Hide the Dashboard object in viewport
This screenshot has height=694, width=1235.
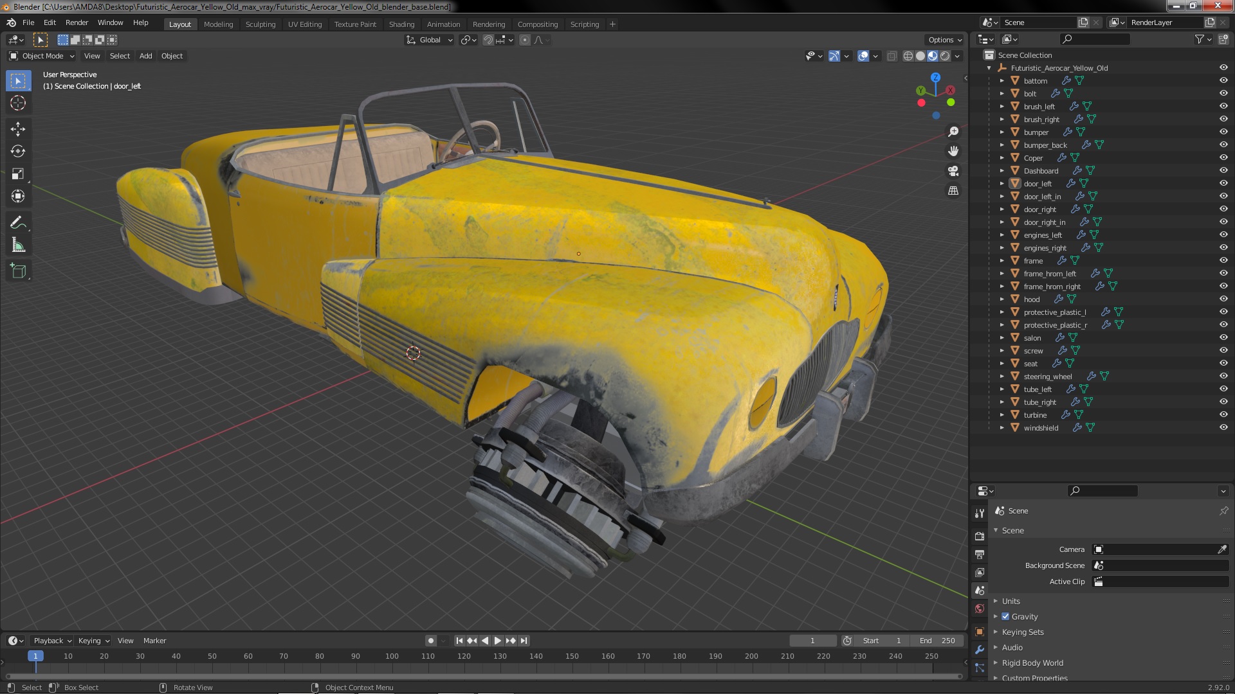(1223, 171)
